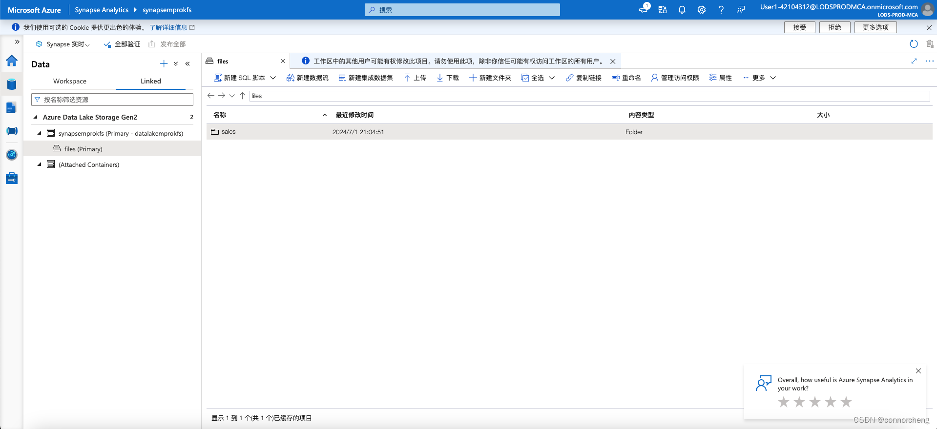The height and width of the screenshot is (429, 937).
Task: Open the directory switcher icon
Action: click(x=663, y=10)
